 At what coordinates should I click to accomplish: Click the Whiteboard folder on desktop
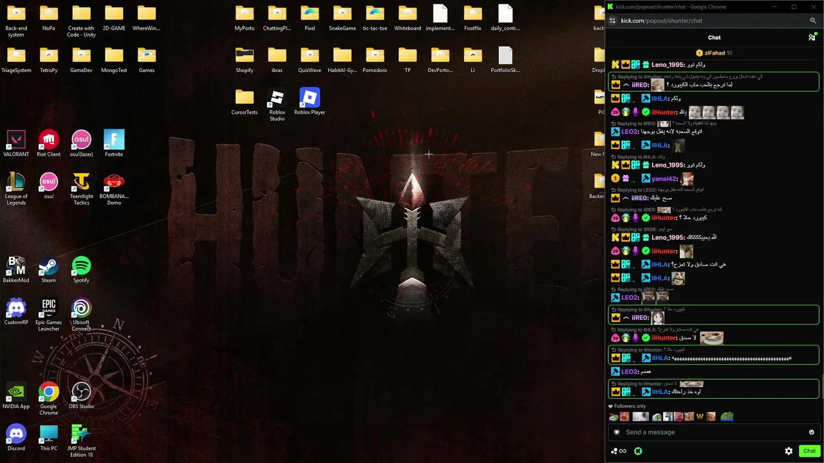[407, 18]
